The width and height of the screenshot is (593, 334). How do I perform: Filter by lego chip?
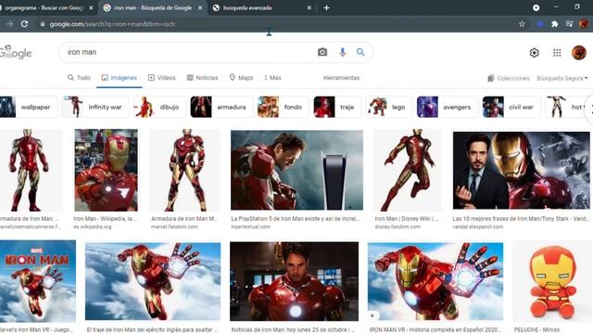tap(389, 108)
